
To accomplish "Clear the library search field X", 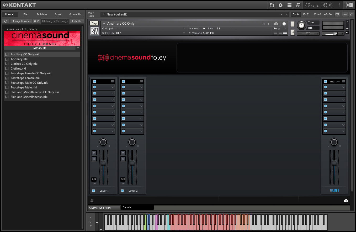I will (67, 21).
